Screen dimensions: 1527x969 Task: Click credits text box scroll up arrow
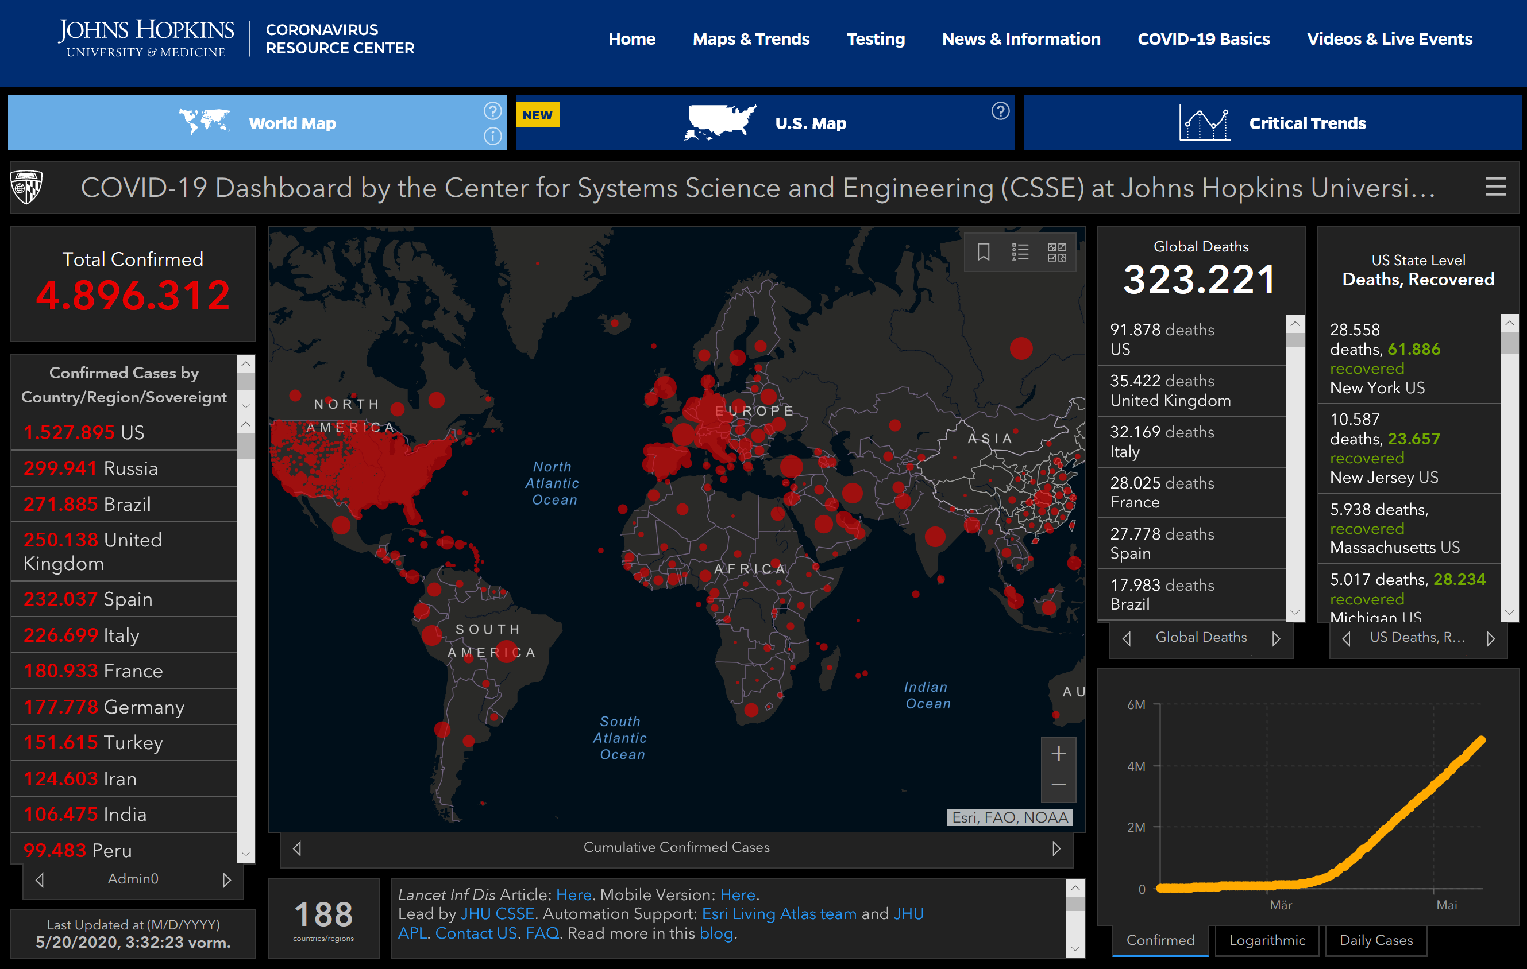click(x=1075, y=888)
